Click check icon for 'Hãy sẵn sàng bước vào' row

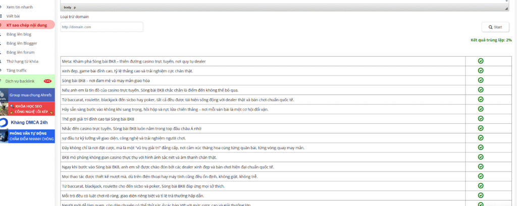click(x=481, y=109)
